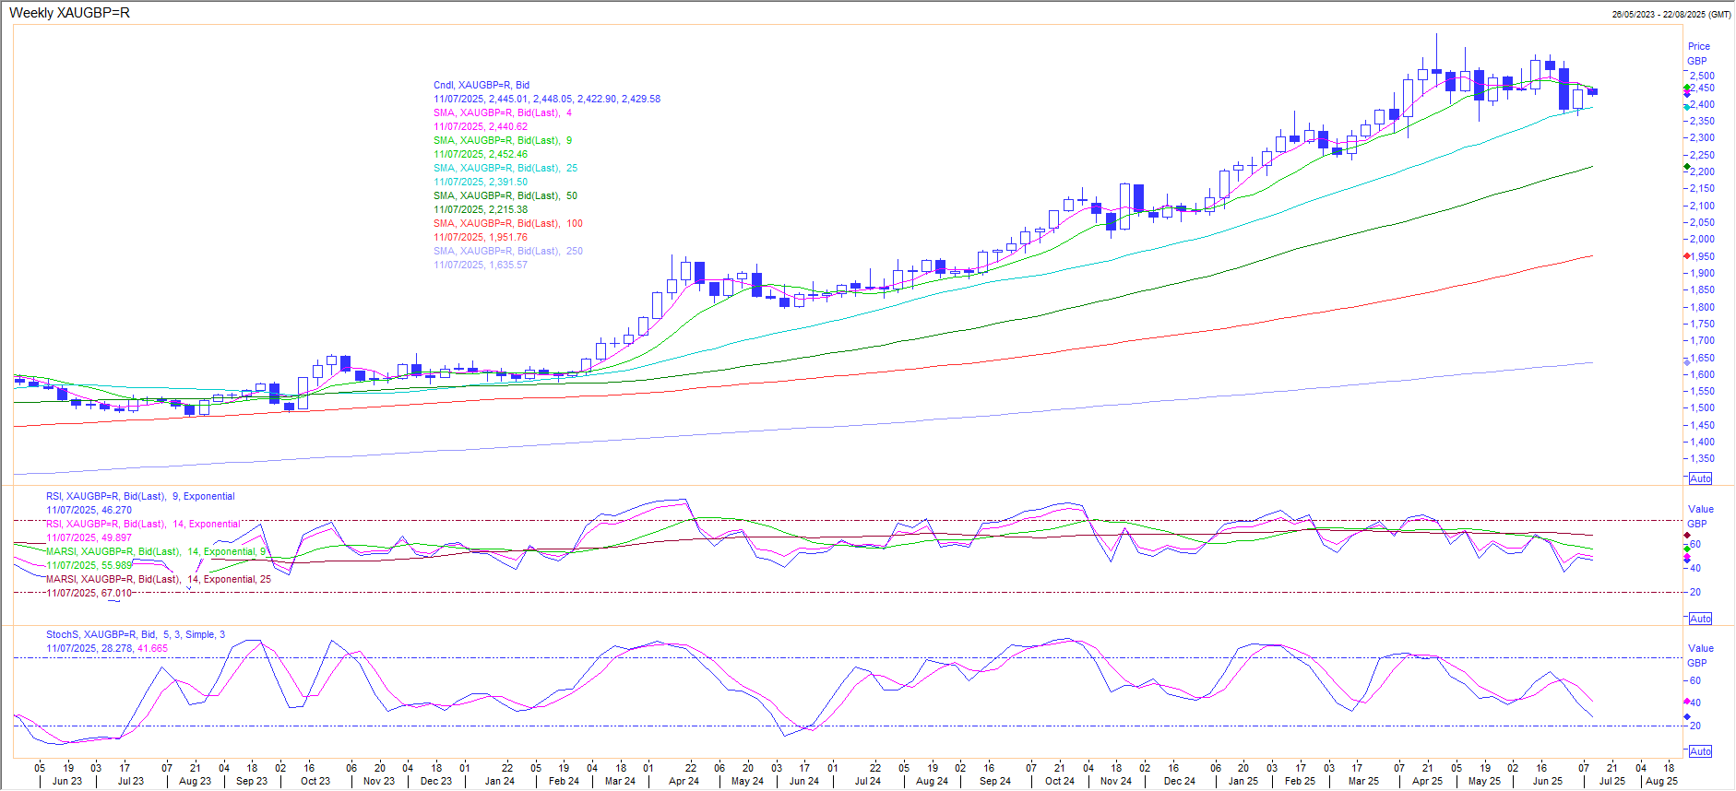Click the Value GBP title on RSI axis
The image size is (1736, 791).
click(x=1700, y=516)
